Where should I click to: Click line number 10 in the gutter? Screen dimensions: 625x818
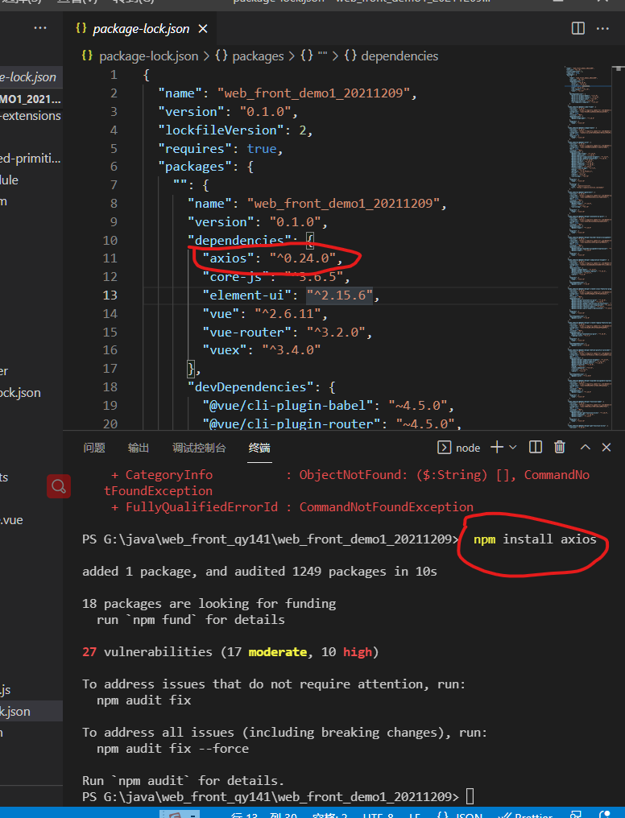(110, 240)
